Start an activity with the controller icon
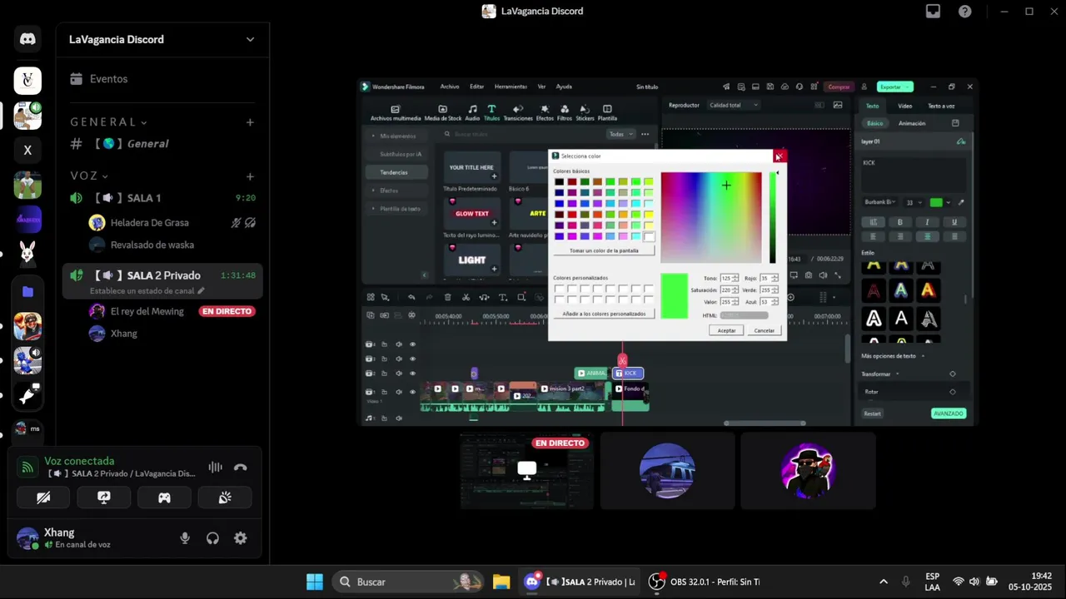1066x599 pixels. 165,498
